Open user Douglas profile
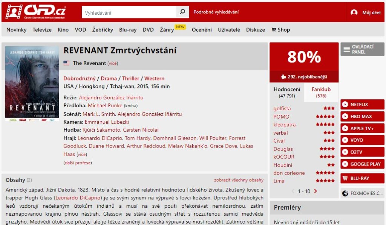 (283, 149)
